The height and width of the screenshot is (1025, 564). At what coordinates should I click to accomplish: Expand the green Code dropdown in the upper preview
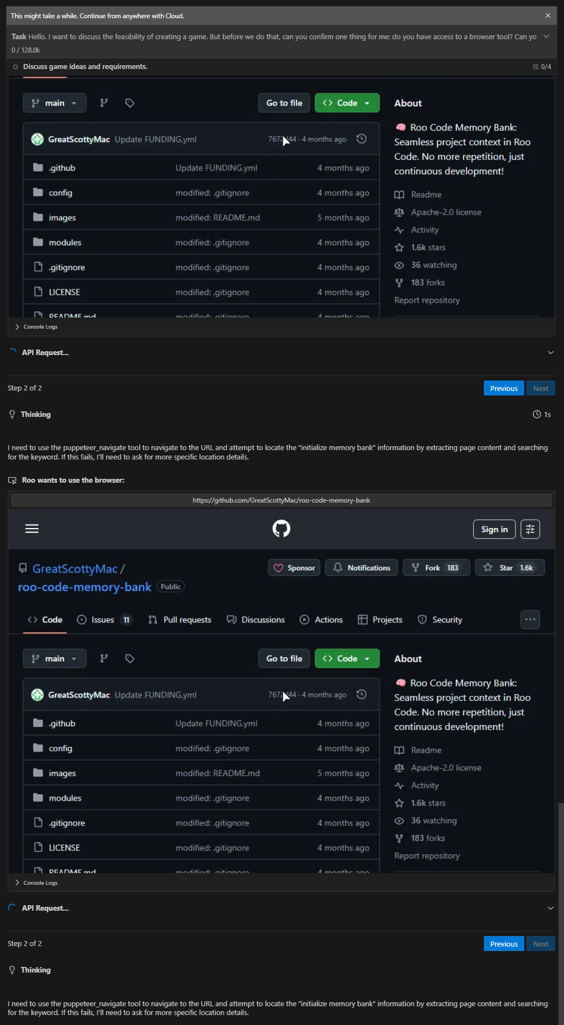347,103
